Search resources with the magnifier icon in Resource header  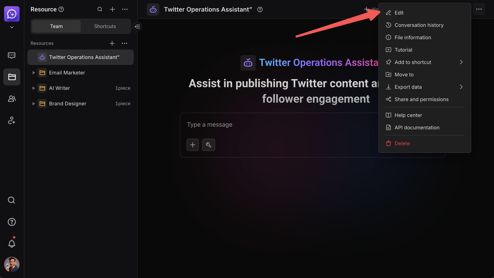coord(100,9)
